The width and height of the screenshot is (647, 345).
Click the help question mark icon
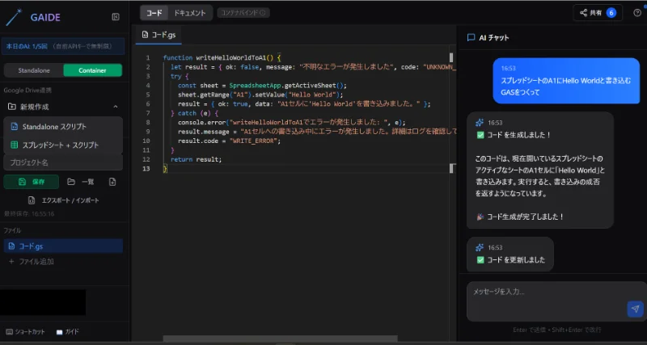[637, 12]
